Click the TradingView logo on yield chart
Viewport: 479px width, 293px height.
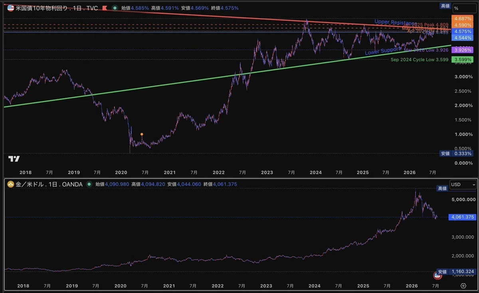click(x=14, y=159)
